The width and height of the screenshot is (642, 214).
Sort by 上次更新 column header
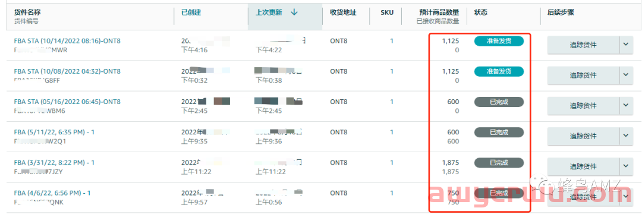click(269, 12)
